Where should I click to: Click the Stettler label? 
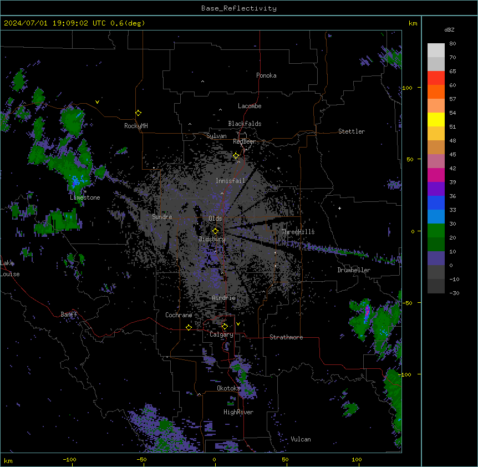coord(352,131)
